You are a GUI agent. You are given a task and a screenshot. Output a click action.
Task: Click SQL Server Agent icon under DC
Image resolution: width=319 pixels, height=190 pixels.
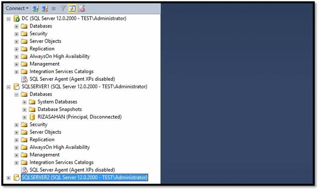[25, 79]
